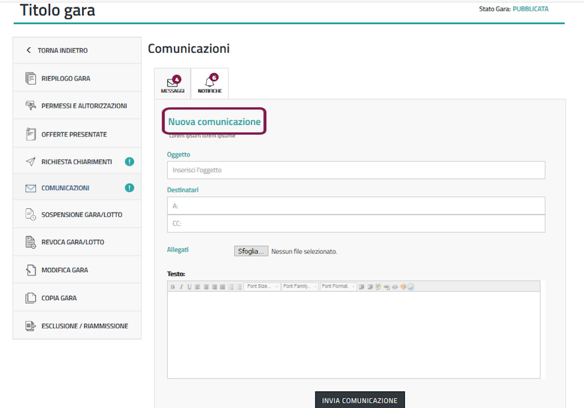Toggle italic text in the editor toolbar
This screenshot has height=408, width=584.
coord(181,286)
